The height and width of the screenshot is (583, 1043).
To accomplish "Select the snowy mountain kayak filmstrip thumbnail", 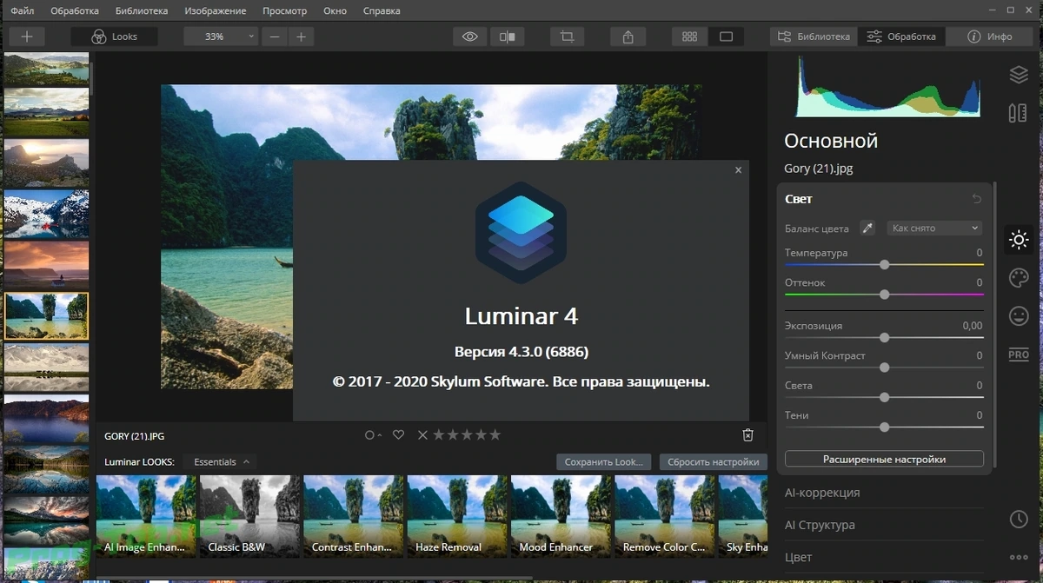I will (x=46, y=215).
